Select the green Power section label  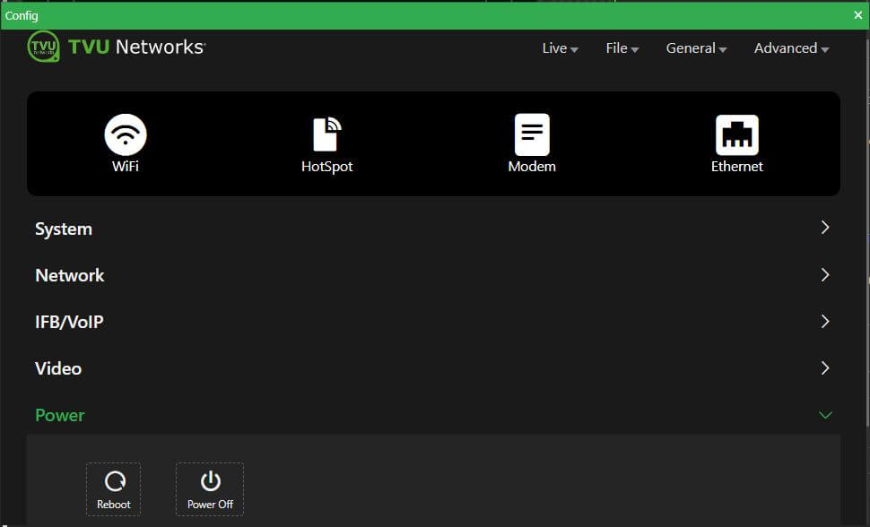tap(60, 415)
